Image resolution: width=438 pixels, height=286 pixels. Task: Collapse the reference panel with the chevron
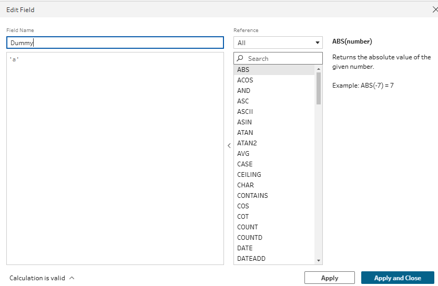[x=229, y=146]
